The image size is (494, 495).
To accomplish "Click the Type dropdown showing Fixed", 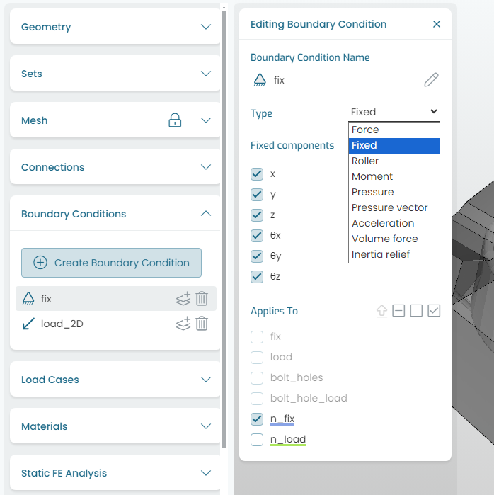I will pyautogui.click(x=394, y=112).
